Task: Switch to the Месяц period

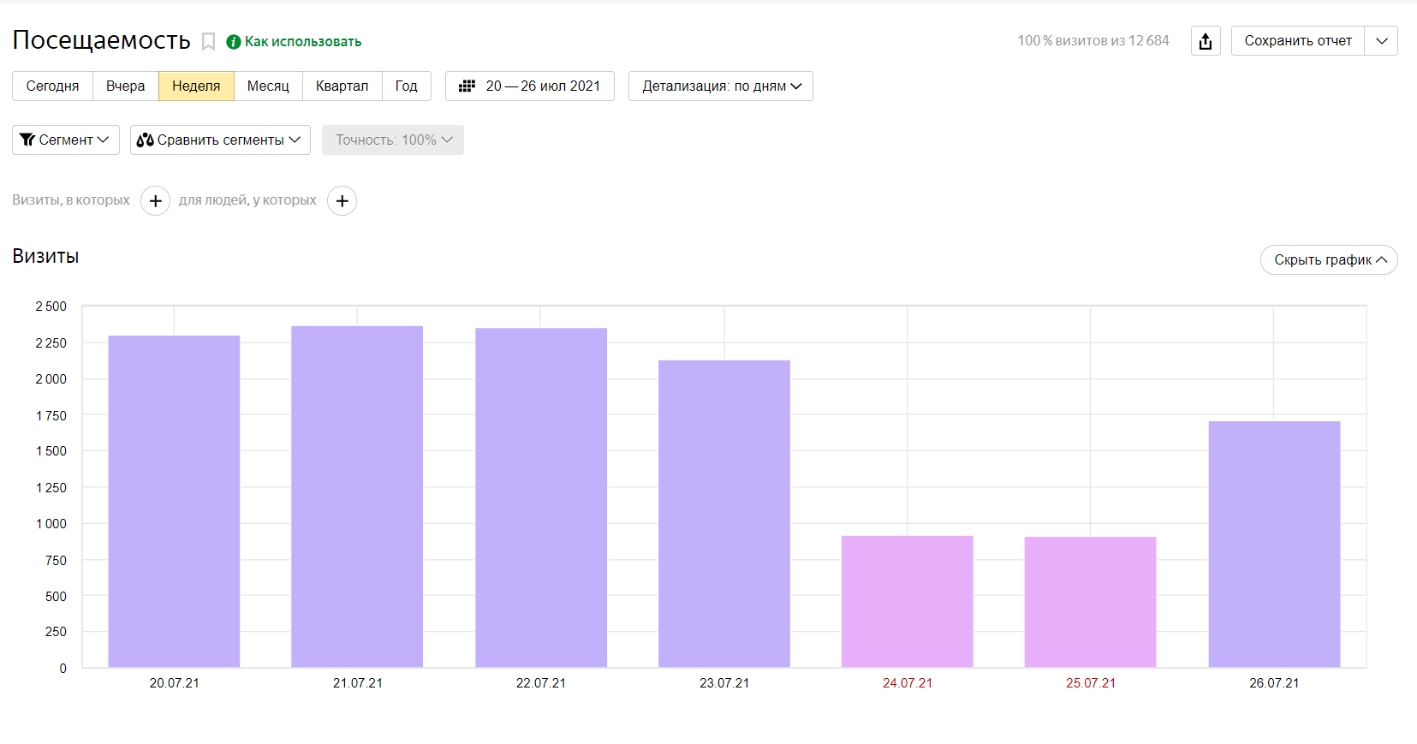Action: pyautogui.click(x=268, y=86)
